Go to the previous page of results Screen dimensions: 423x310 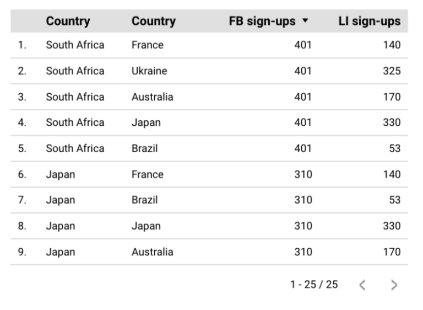pyautogui.click(x=362, y=285)
